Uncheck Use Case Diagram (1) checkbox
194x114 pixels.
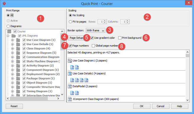[x=24, y=40]
